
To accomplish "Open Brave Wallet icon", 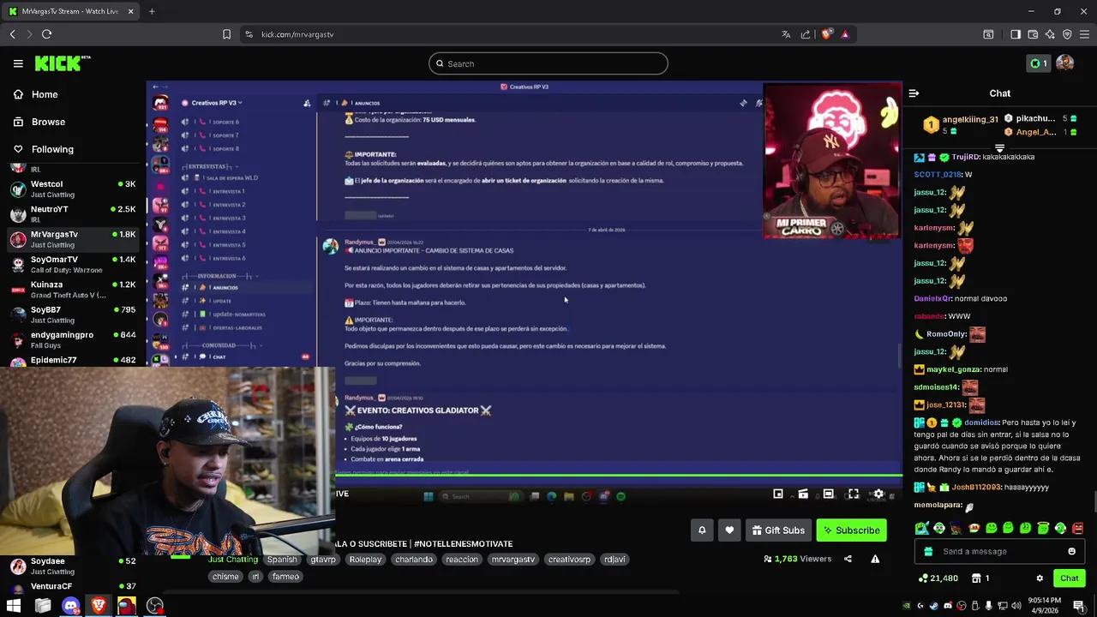I will tap(1033, 34).
